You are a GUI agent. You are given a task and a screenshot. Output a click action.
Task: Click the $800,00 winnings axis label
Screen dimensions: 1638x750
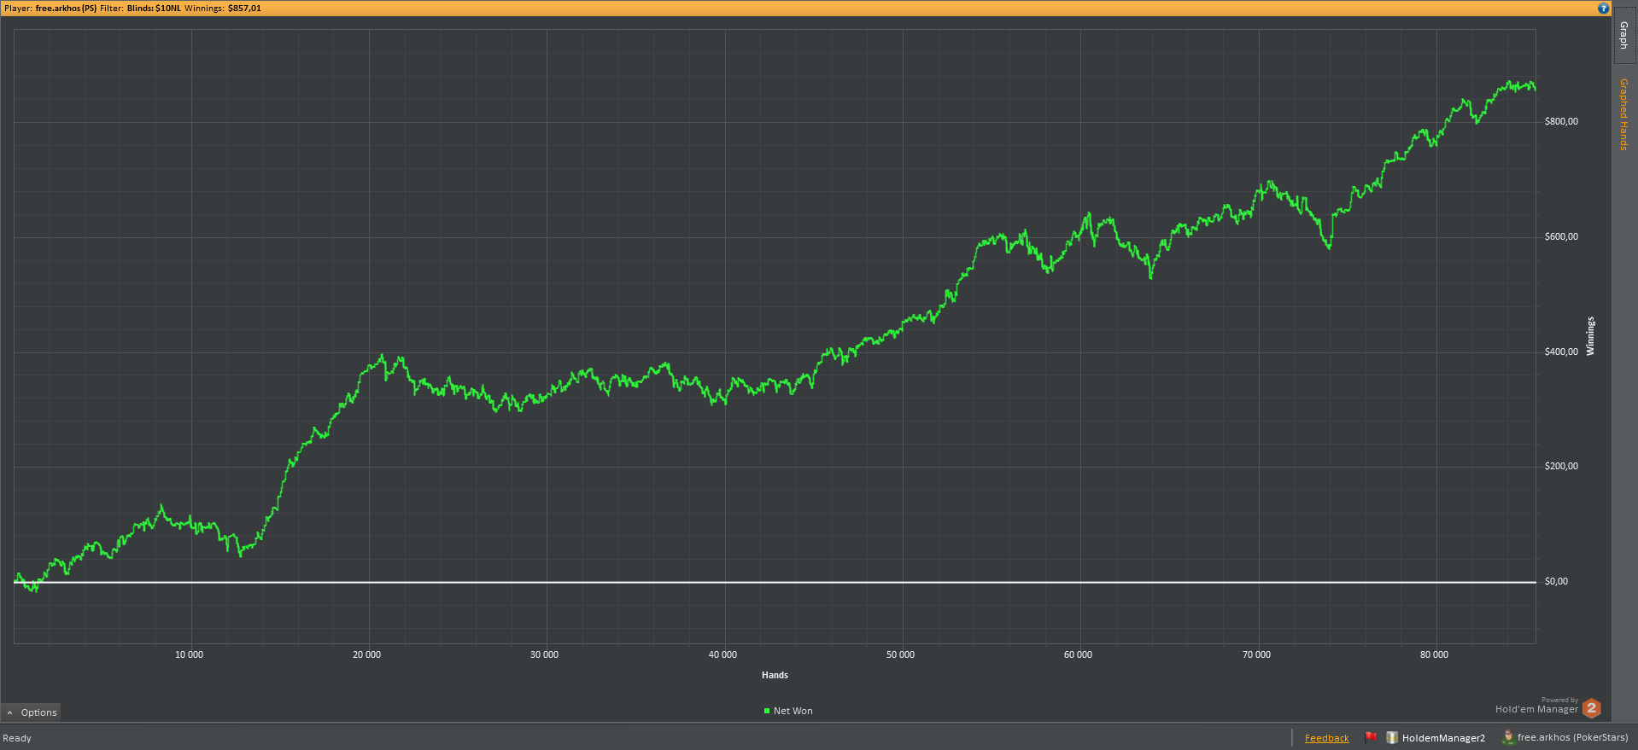tap(1561, 121)
